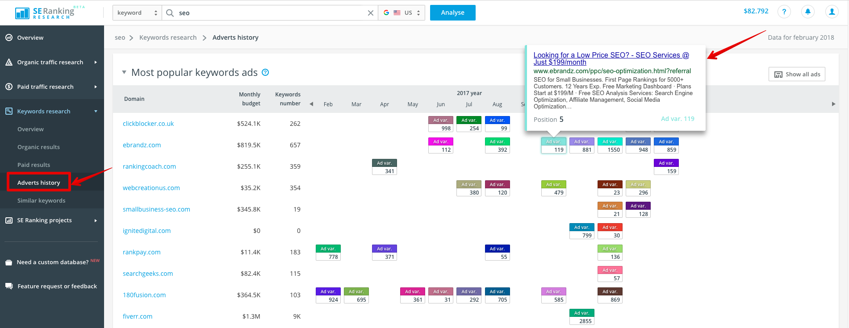Viewport: 849px width, 328px height.
Task: Open notifications bell icon
Action: [x=808, y=12]
